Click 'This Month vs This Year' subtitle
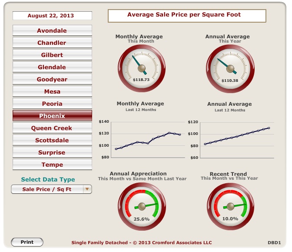Viewport: 292px width, 252px height. (229, 178)
